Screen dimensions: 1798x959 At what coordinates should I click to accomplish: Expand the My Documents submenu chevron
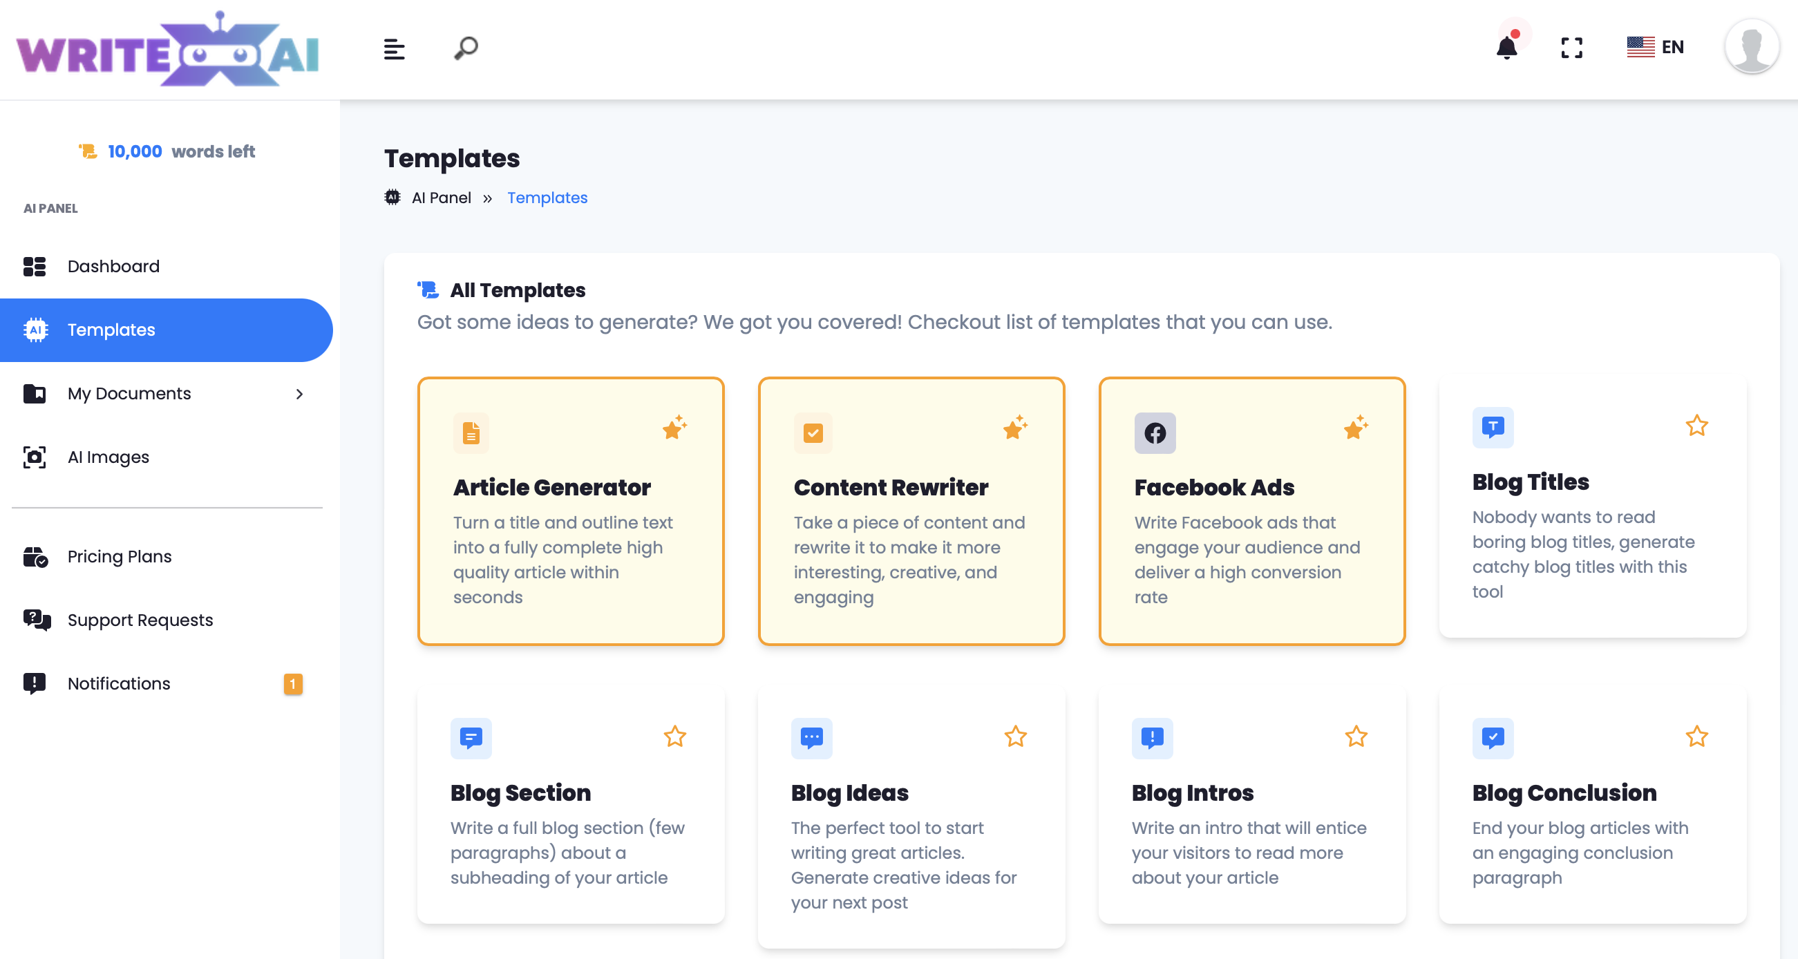click(299, 394)
